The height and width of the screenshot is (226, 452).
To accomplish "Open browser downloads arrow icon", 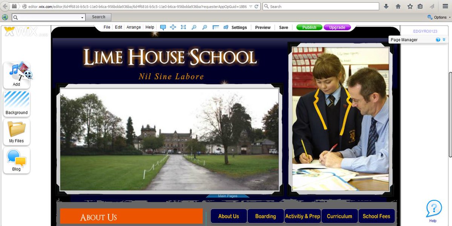I will [386, 6].
